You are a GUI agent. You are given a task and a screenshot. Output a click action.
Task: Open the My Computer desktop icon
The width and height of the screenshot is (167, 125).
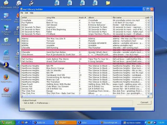6,17
